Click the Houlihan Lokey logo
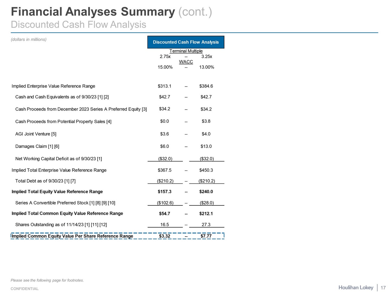The width and height of the screenshot is (389, 292). (356, 288)
